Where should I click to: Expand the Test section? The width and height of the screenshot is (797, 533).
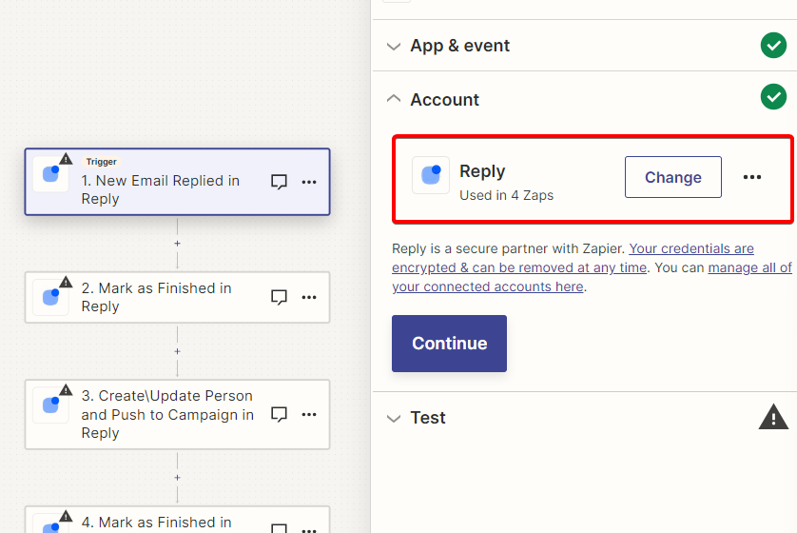[x=394, y=419]
